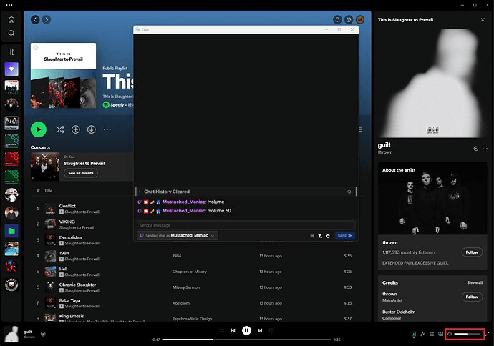
Task: Download the playlist
Action: (92, 129)
